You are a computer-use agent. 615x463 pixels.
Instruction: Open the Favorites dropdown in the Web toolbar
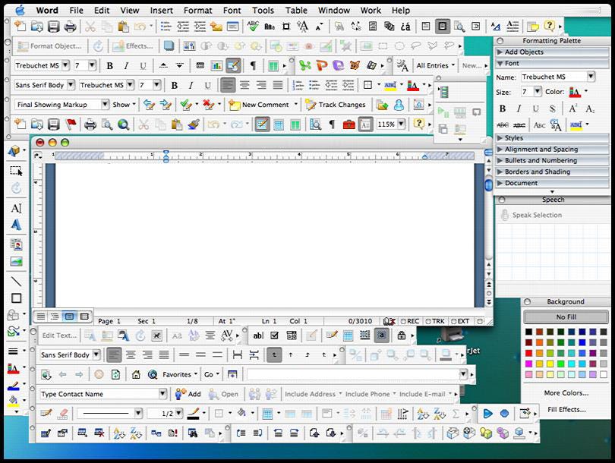pyautogui.click(x=180, y=374)
